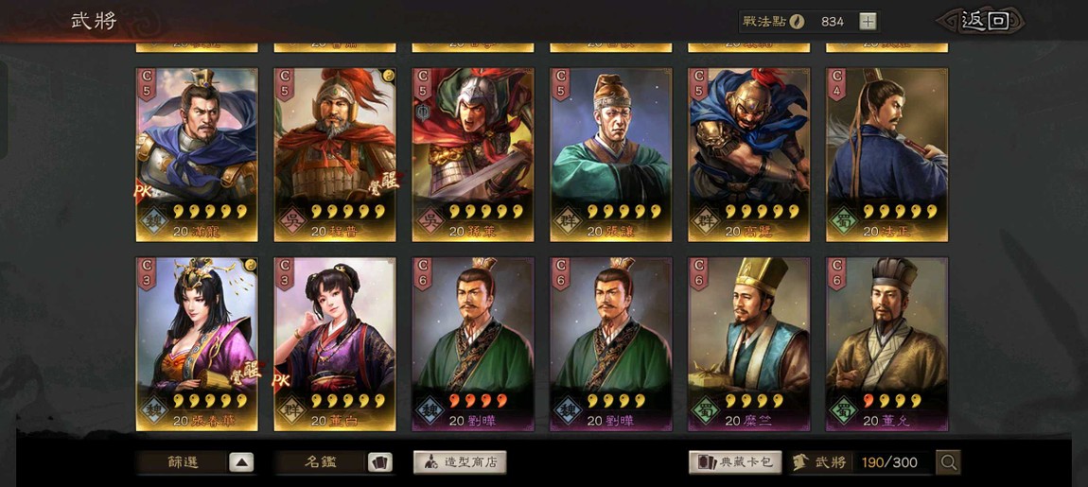Select the 張春華 general card
Viewport: 1088px width, 487px height.
click(197, 345)
